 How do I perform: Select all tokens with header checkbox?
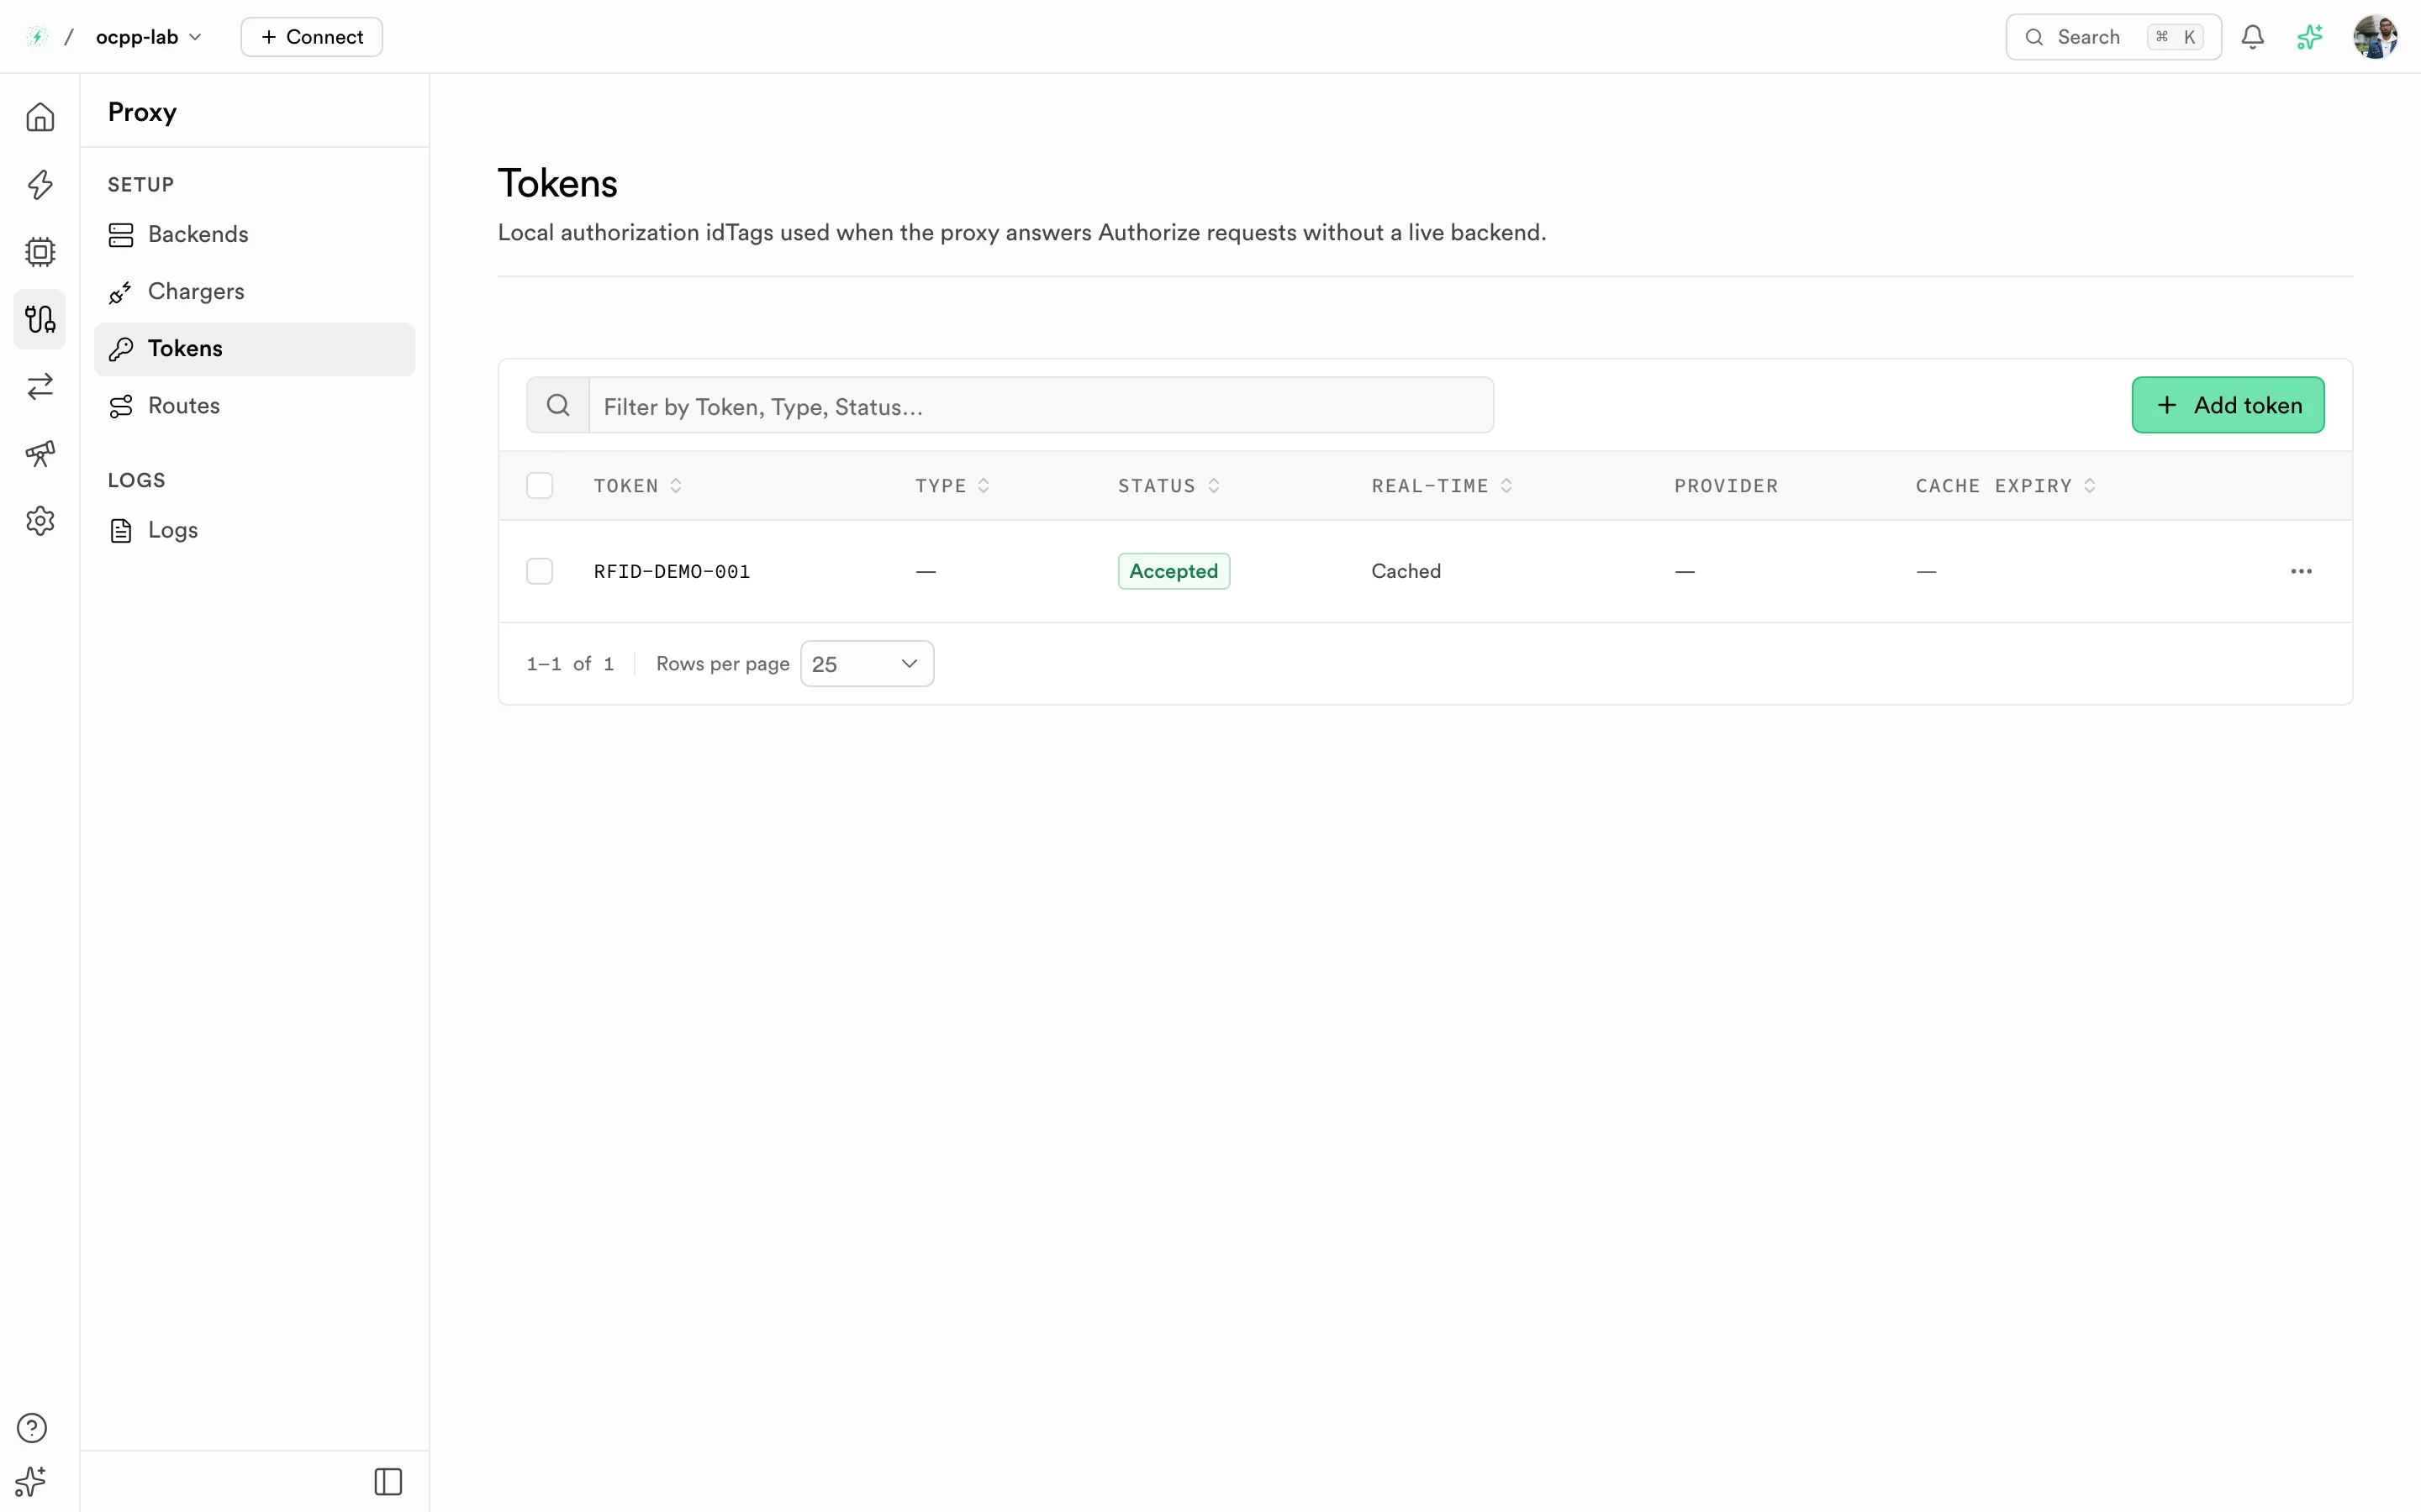539,485
